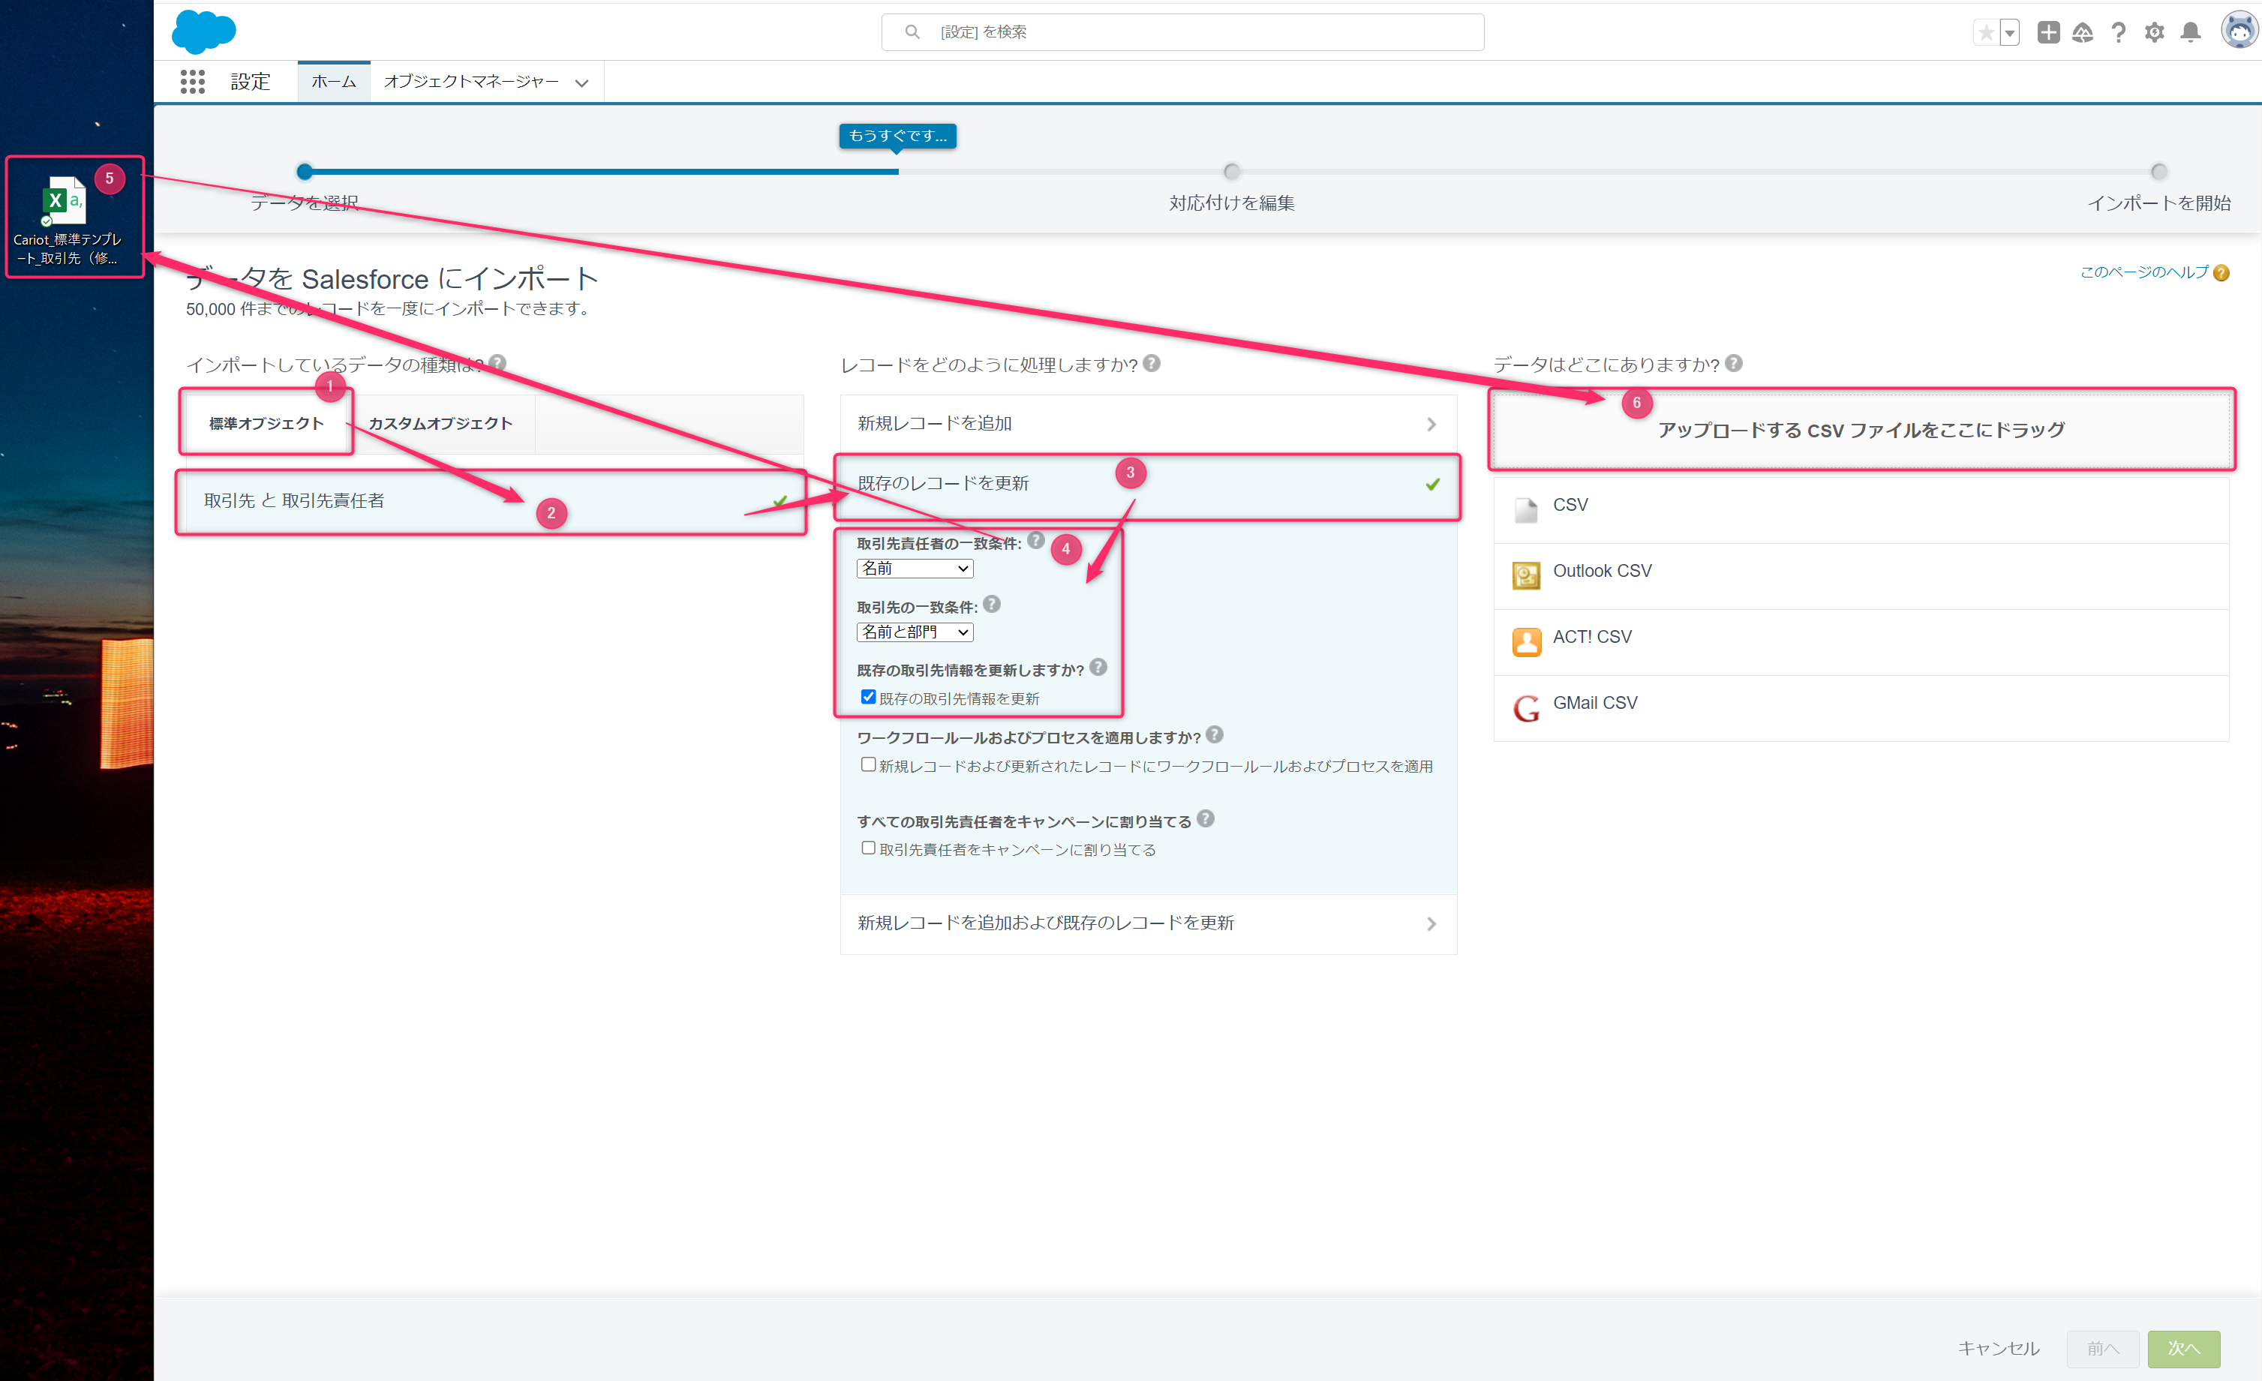Open the help question mark in header

[2119, 32]
